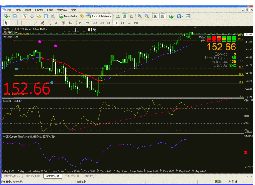
Task: Click the chart shift triangle marker
Action: tap(195, 27)
